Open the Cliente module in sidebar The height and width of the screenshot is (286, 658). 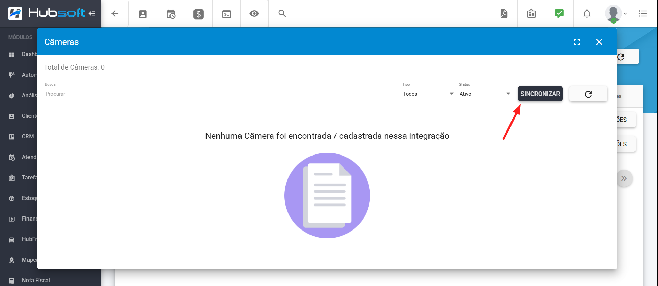click(x=23, y=116)
